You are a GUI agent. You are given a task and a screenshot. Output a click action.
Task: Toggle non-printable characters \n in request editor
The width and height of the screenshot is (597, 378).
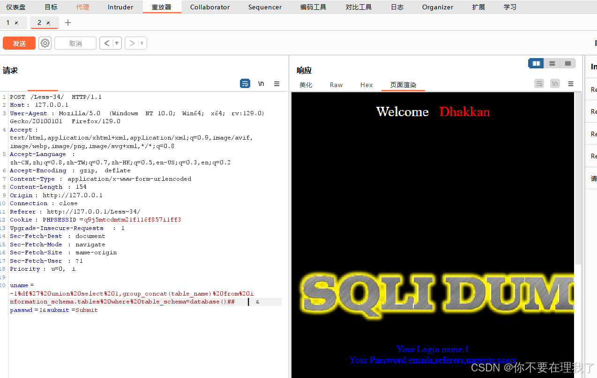261,83
